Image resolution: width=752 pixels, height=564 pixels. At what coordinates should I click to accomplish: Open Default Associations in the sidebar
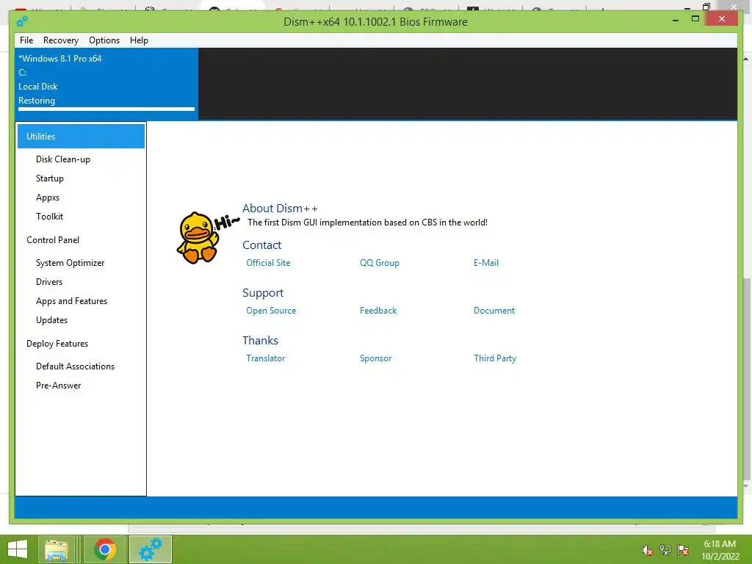76,366
